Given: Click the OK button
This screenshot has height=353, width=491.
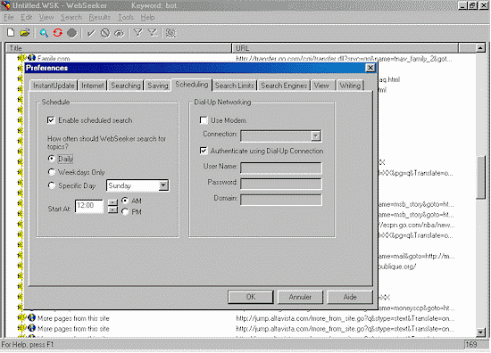Looking at the screenshot, I should (251, 297).
